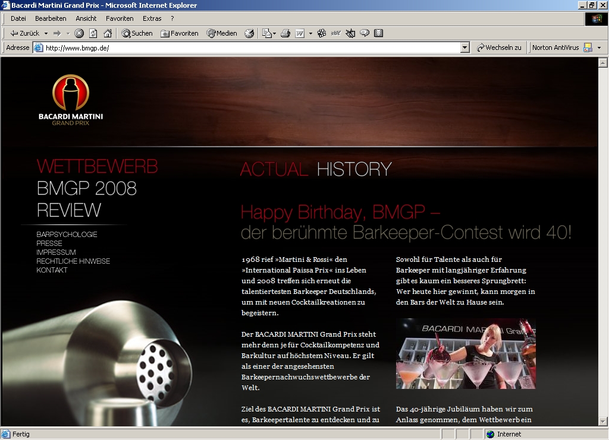Click the Mail envelope icon

(267, 33)
